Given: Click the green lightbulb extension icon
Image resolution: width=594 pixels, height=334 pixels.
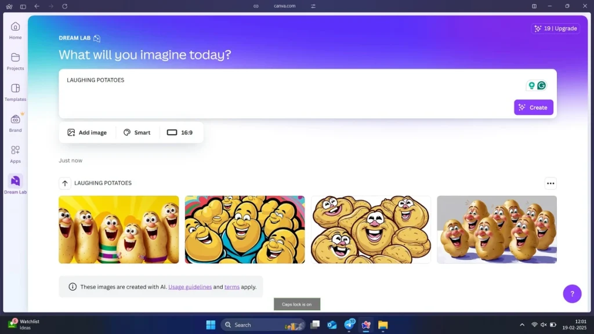Looking at the screenshot, I should pos(531,86).
